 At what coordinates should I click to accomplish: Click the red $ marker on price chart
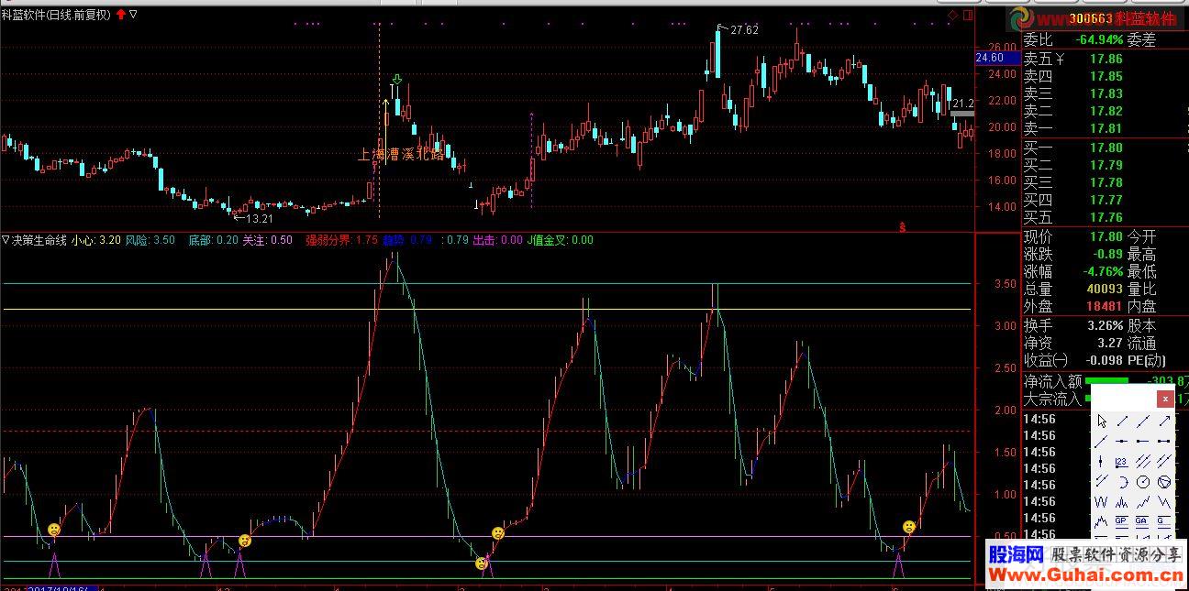coord(903,225)
